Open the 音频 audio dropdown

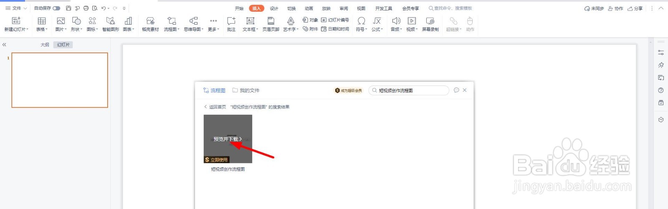pos(396,24)
